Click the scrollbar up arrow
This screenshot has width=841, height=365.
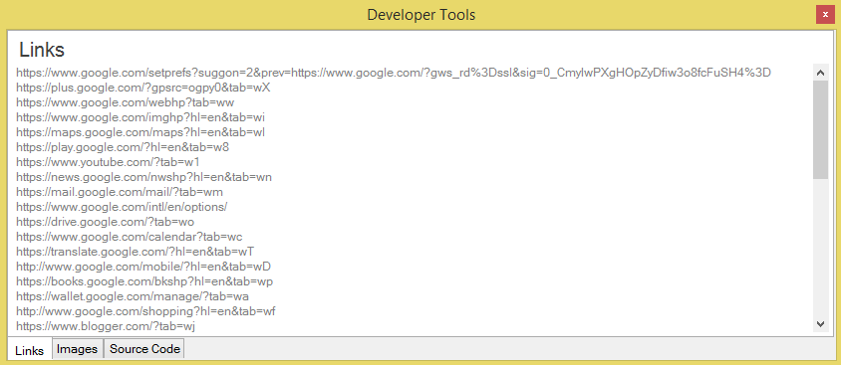(x=820, y=73)
